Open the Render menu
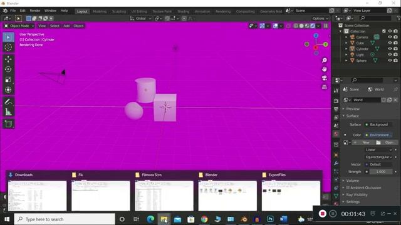 (35, 11)
